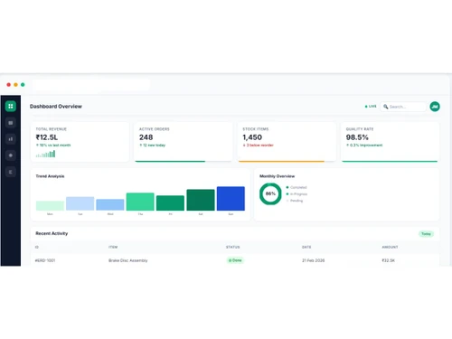This screenshot has width=452, height=339.
Task: Click the blank browser address bar
Action: coord(91,85)
